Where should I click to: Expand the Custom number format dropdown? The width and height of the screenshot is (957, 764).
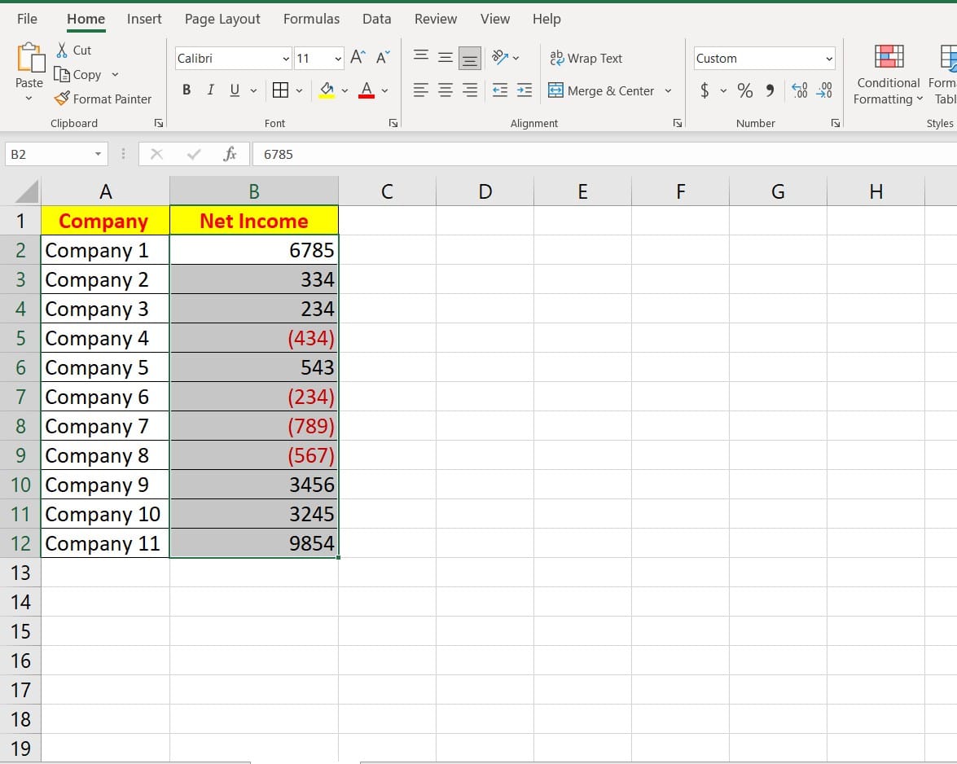pyautogui.click(x=829, y=59)
